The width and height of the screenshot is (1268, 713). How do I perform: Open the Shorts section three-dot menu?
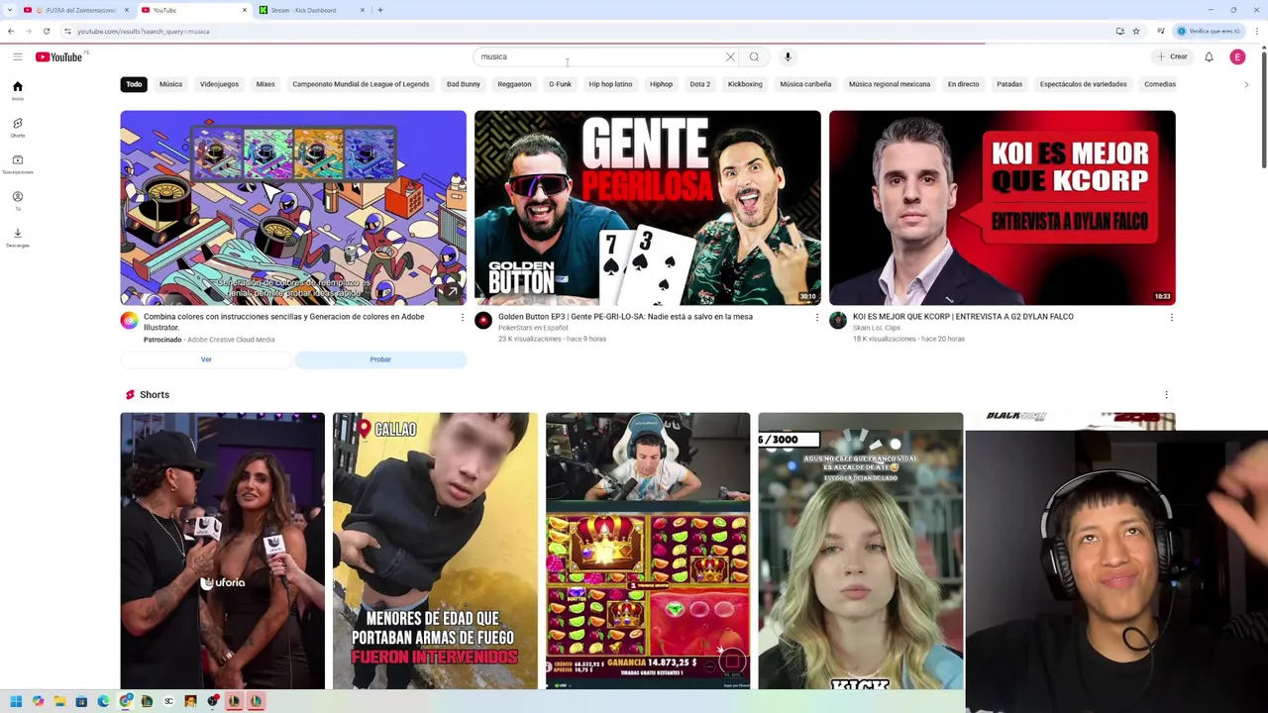click(x=1166, y=395)
